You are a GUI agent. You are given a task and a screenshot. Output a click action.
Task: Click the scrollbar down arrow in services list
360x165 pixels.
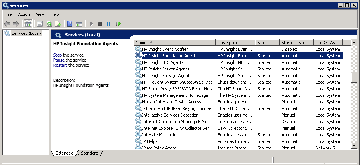pyautogui.click(x=354, y=145)
